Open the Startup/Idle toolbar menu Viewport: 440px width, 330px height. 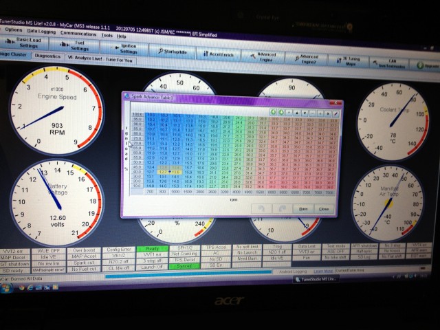(172, 52)
